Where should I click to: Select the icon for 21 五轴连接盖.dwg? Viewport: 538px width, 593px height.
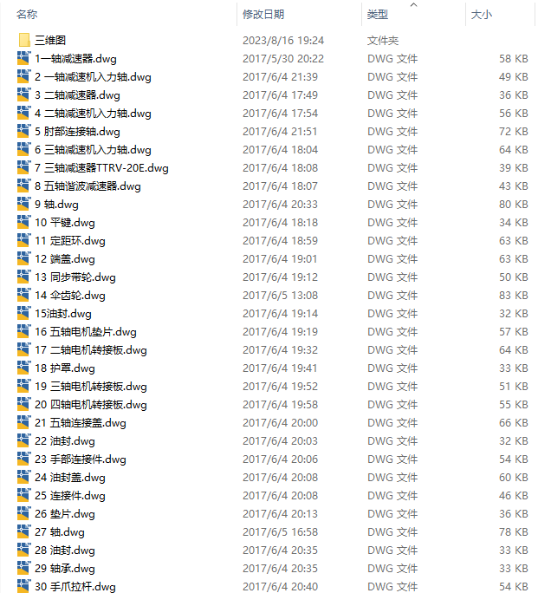(23, 423)
